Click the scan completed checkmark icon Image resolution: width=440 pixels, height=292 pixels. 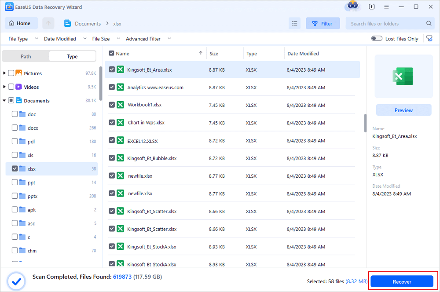click(17, 281)
